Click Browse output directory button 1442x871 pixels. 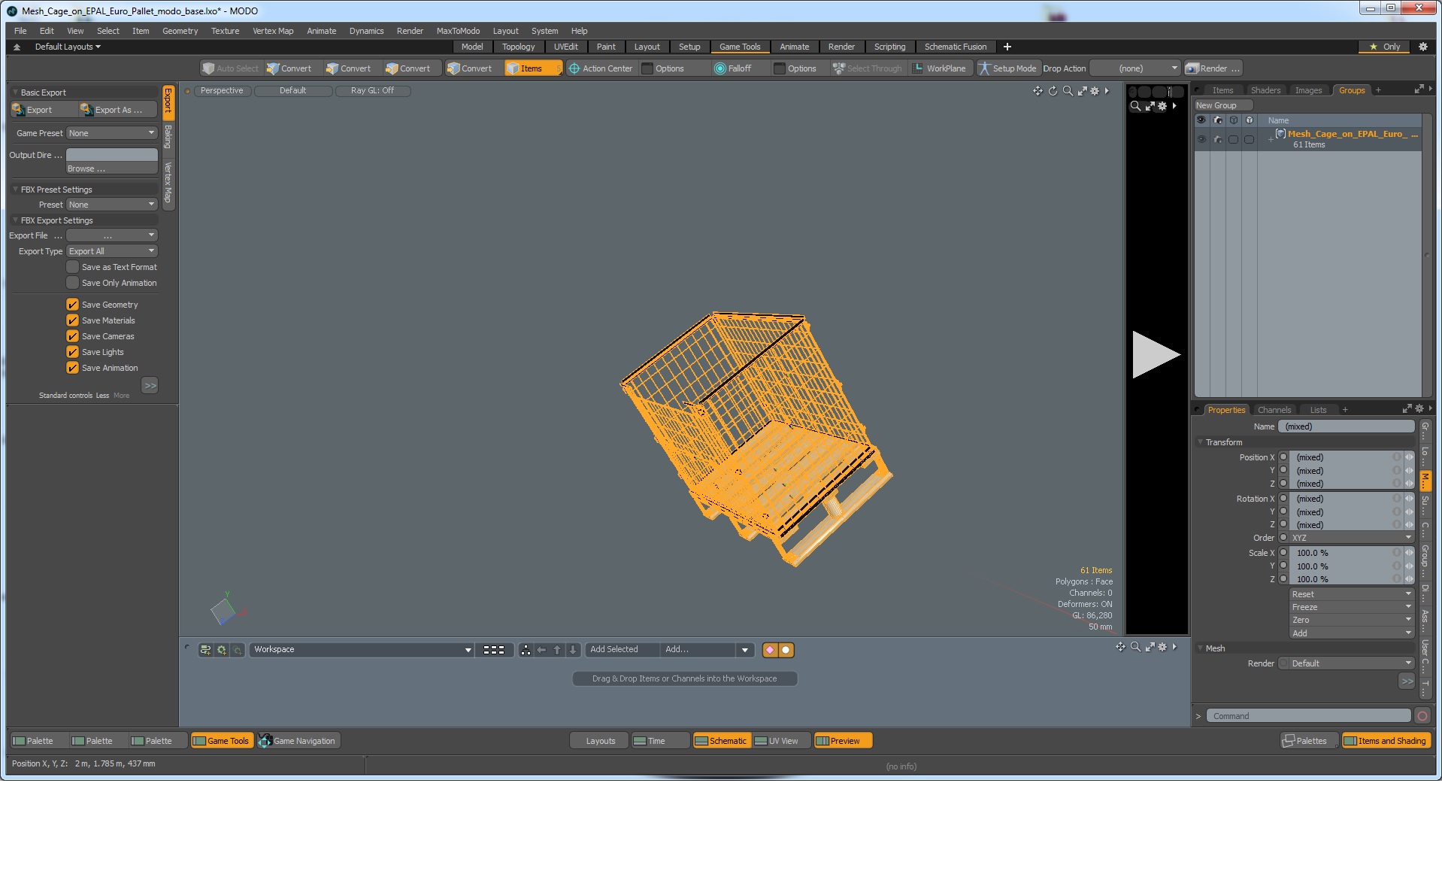click(x=111, y=168)
